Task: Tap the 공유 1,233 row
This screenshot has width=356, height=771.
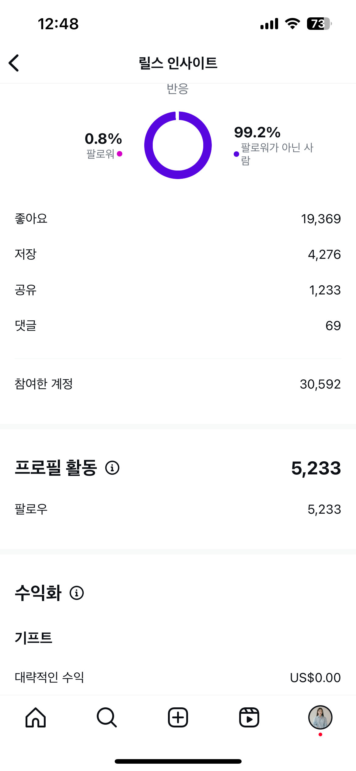Action: point(178,290)
